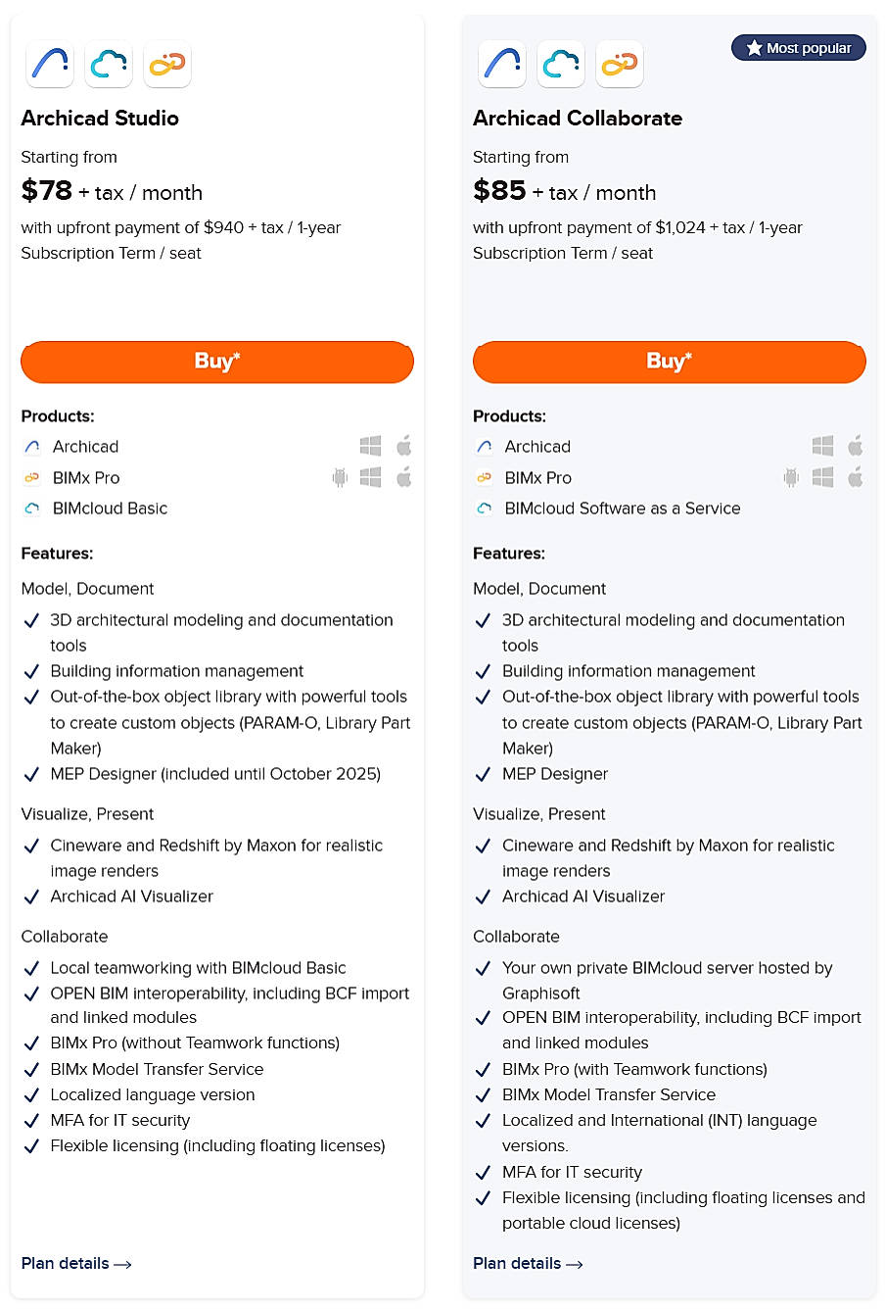Click the Windows icon beside BIMx Pro in Collaborate
The image size is (885, 1309).
822,478
